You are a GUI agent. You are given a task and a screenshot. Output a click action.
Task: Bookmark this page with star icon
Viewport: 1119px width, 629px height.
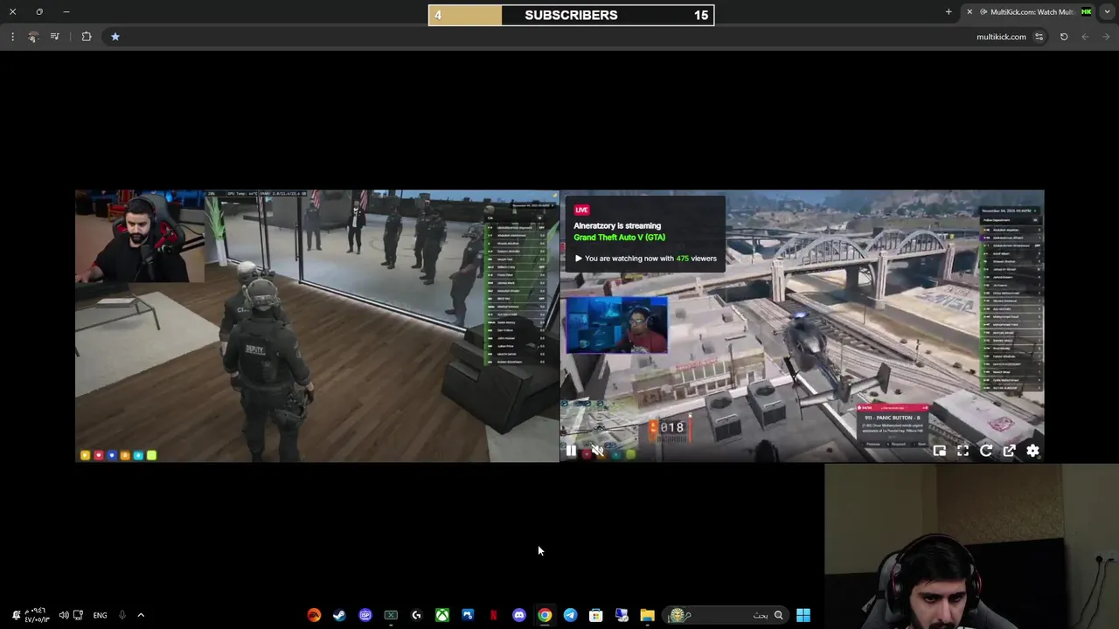(115, 37)
